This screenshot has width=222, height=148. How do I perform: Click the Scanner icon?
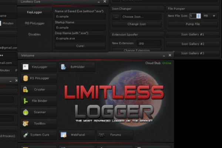(x=26, y=112)
